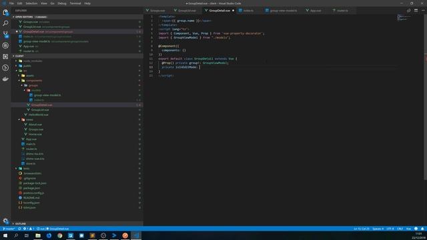This screenshot has width=427, height=240.
Task: Click the Split Editor icon
Action: click(x=416, y=11)
